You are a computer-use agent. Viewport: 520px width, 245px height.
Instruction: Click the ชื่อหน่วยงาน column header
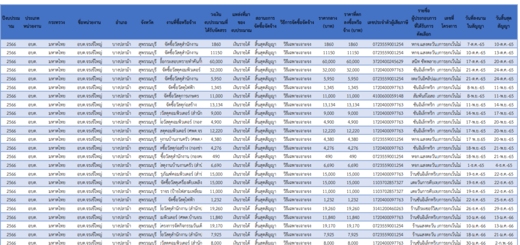click(x=89, y=22)
